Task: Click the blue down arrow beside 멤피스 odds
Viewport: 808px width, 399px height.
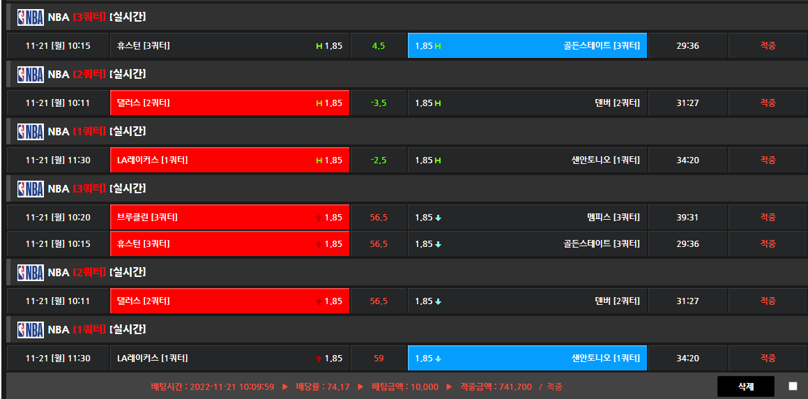Action: (x=439, y=218)
